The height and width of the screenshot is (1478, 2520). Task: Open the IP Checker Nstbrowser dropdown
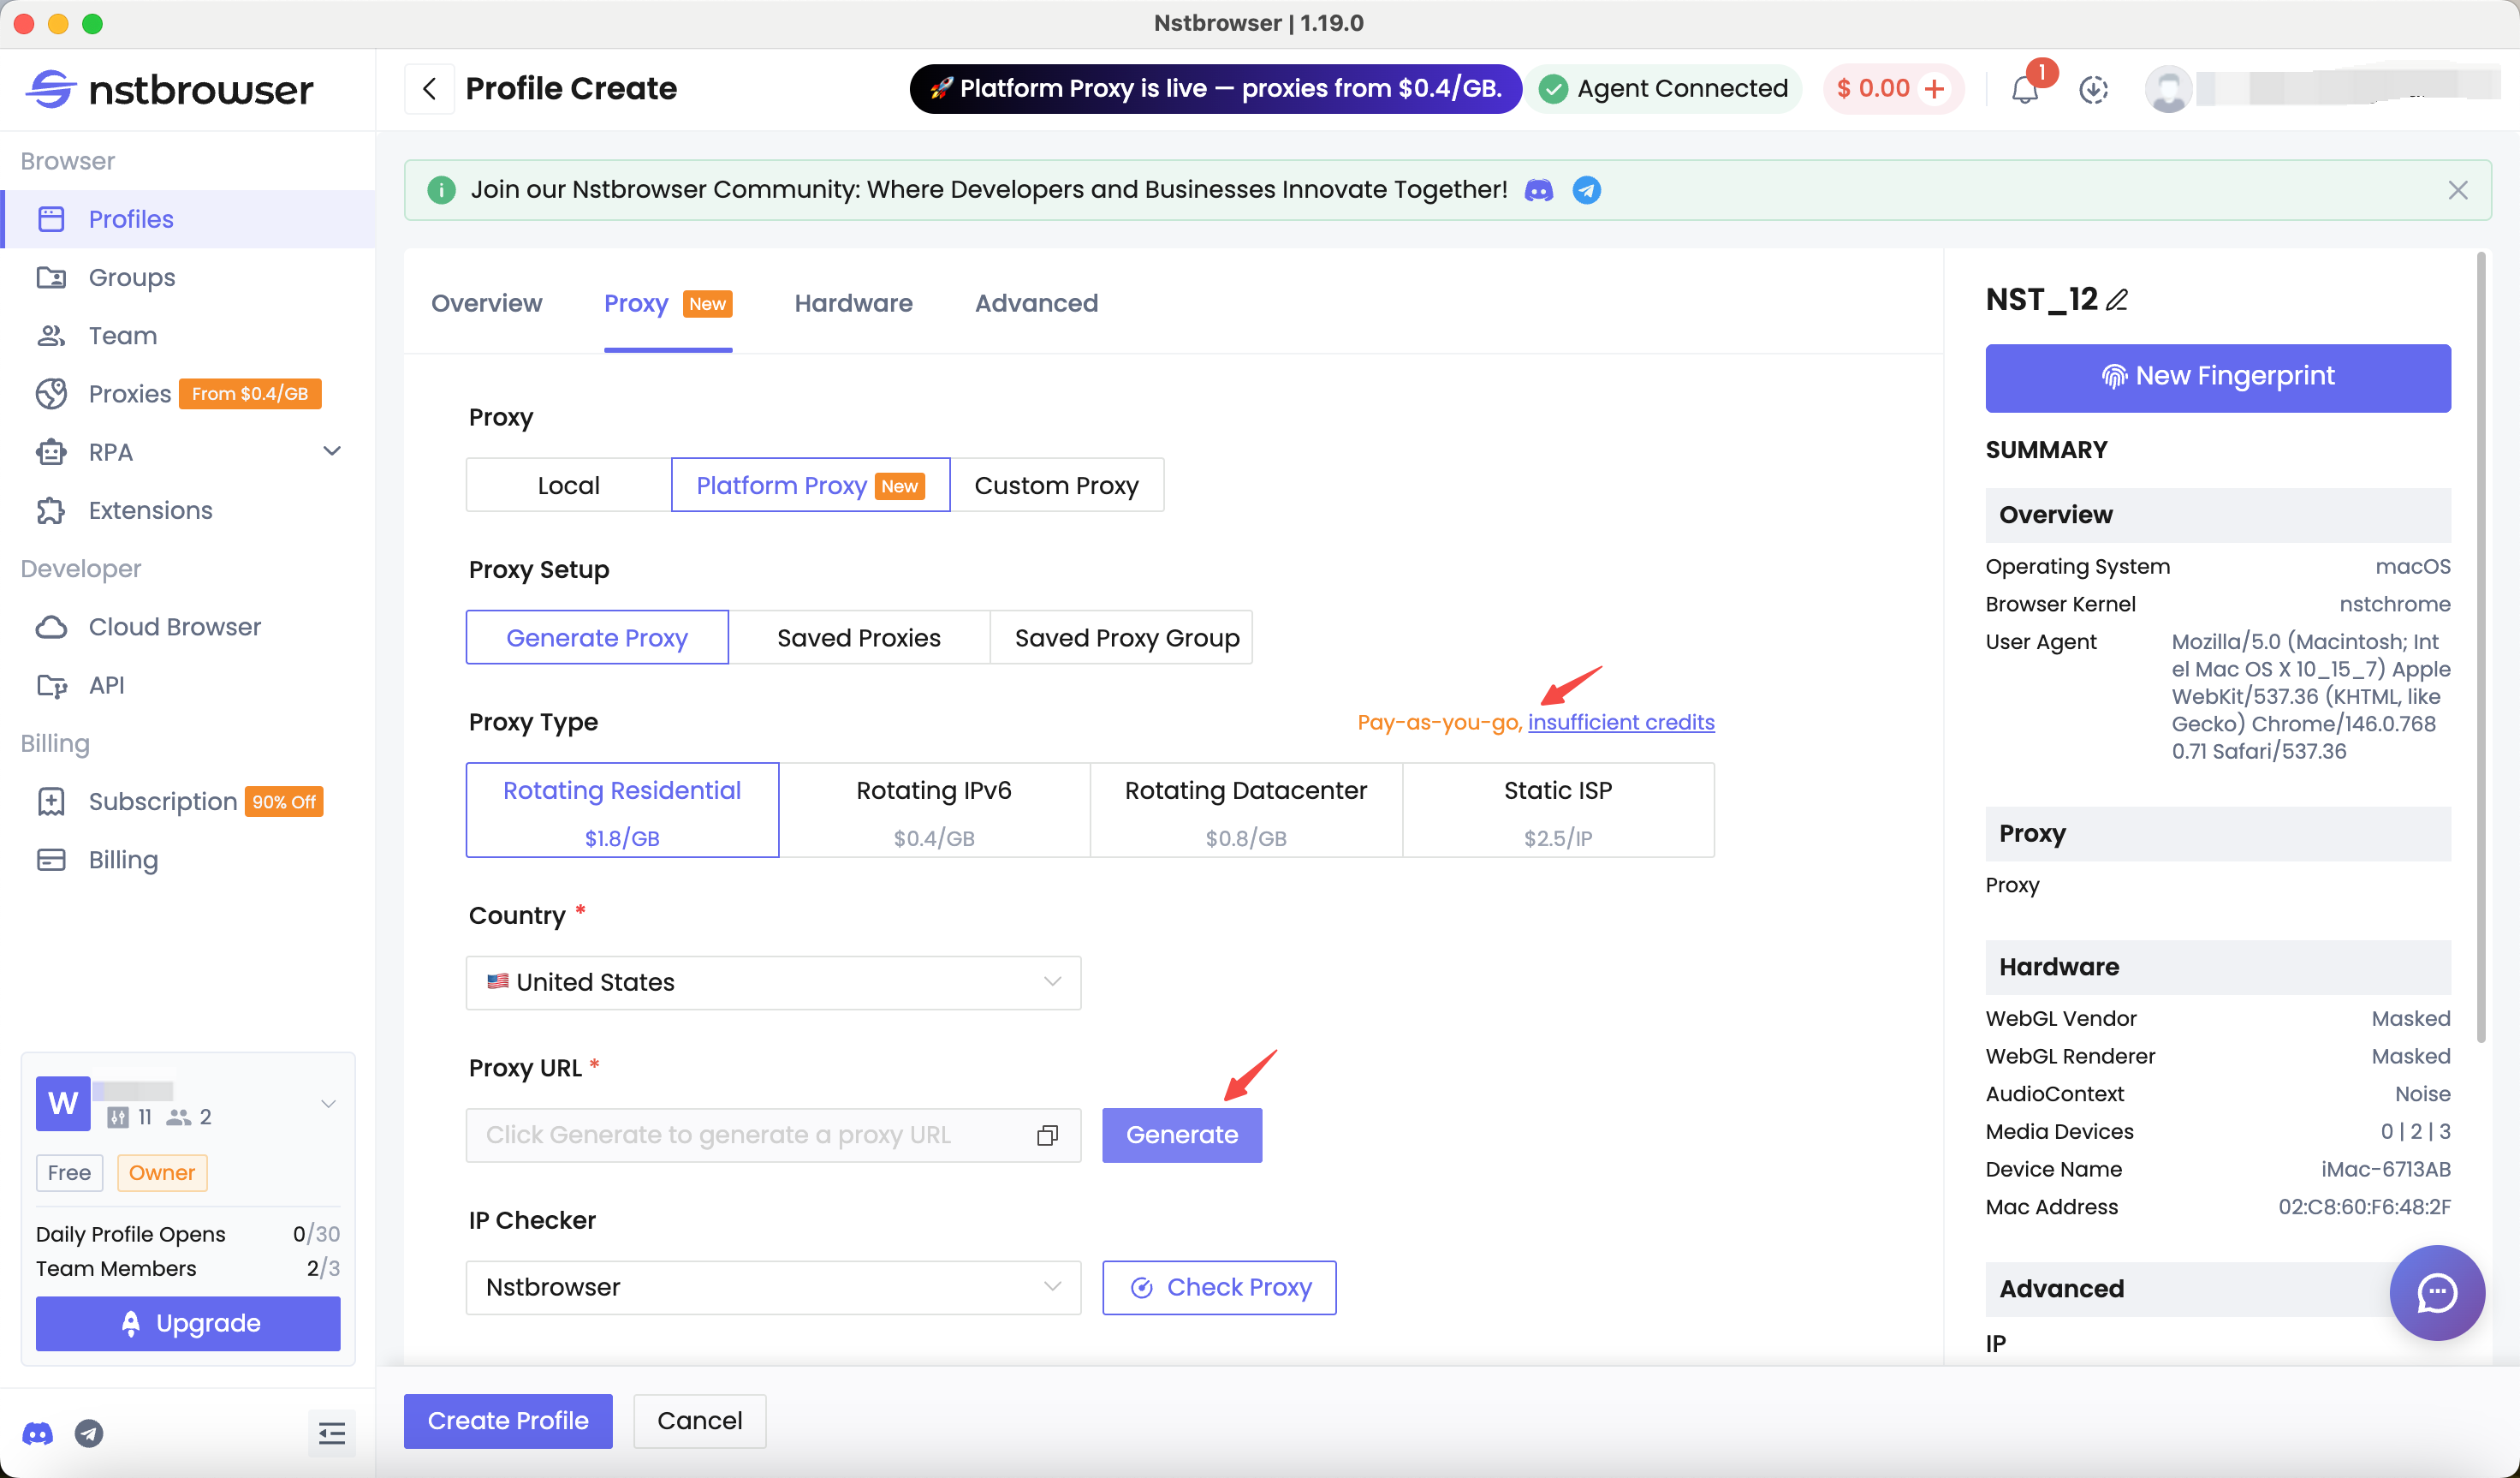pyautogui.click(x=772, y=1287)
